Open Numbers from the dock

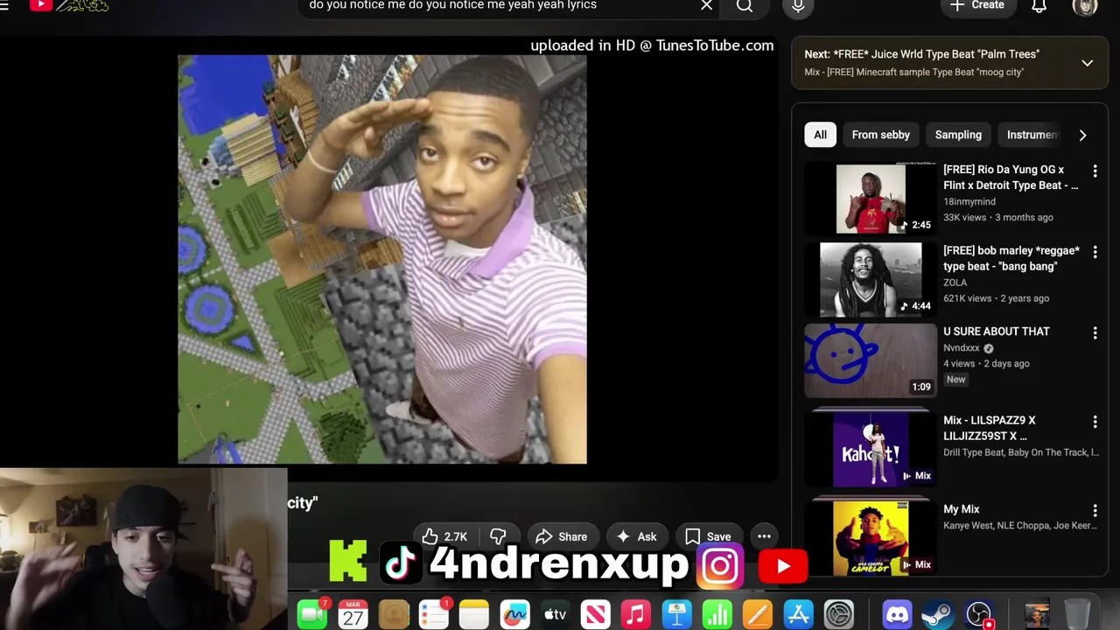717,614
